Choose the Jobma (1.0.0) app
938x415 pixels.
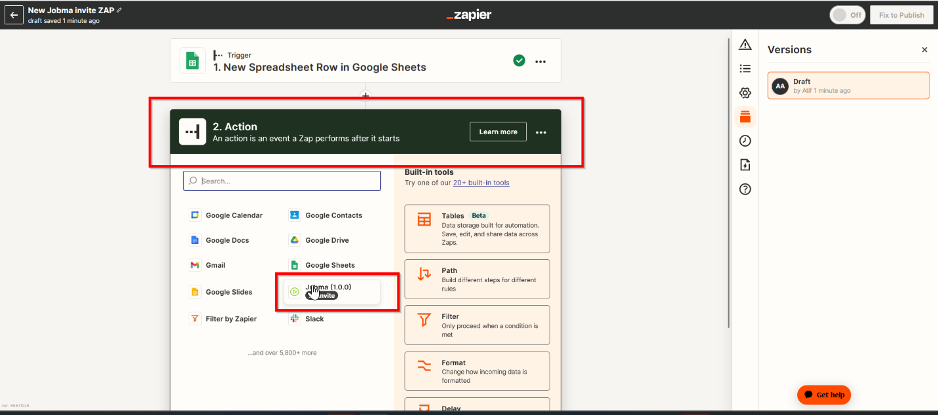coord(331,291)
